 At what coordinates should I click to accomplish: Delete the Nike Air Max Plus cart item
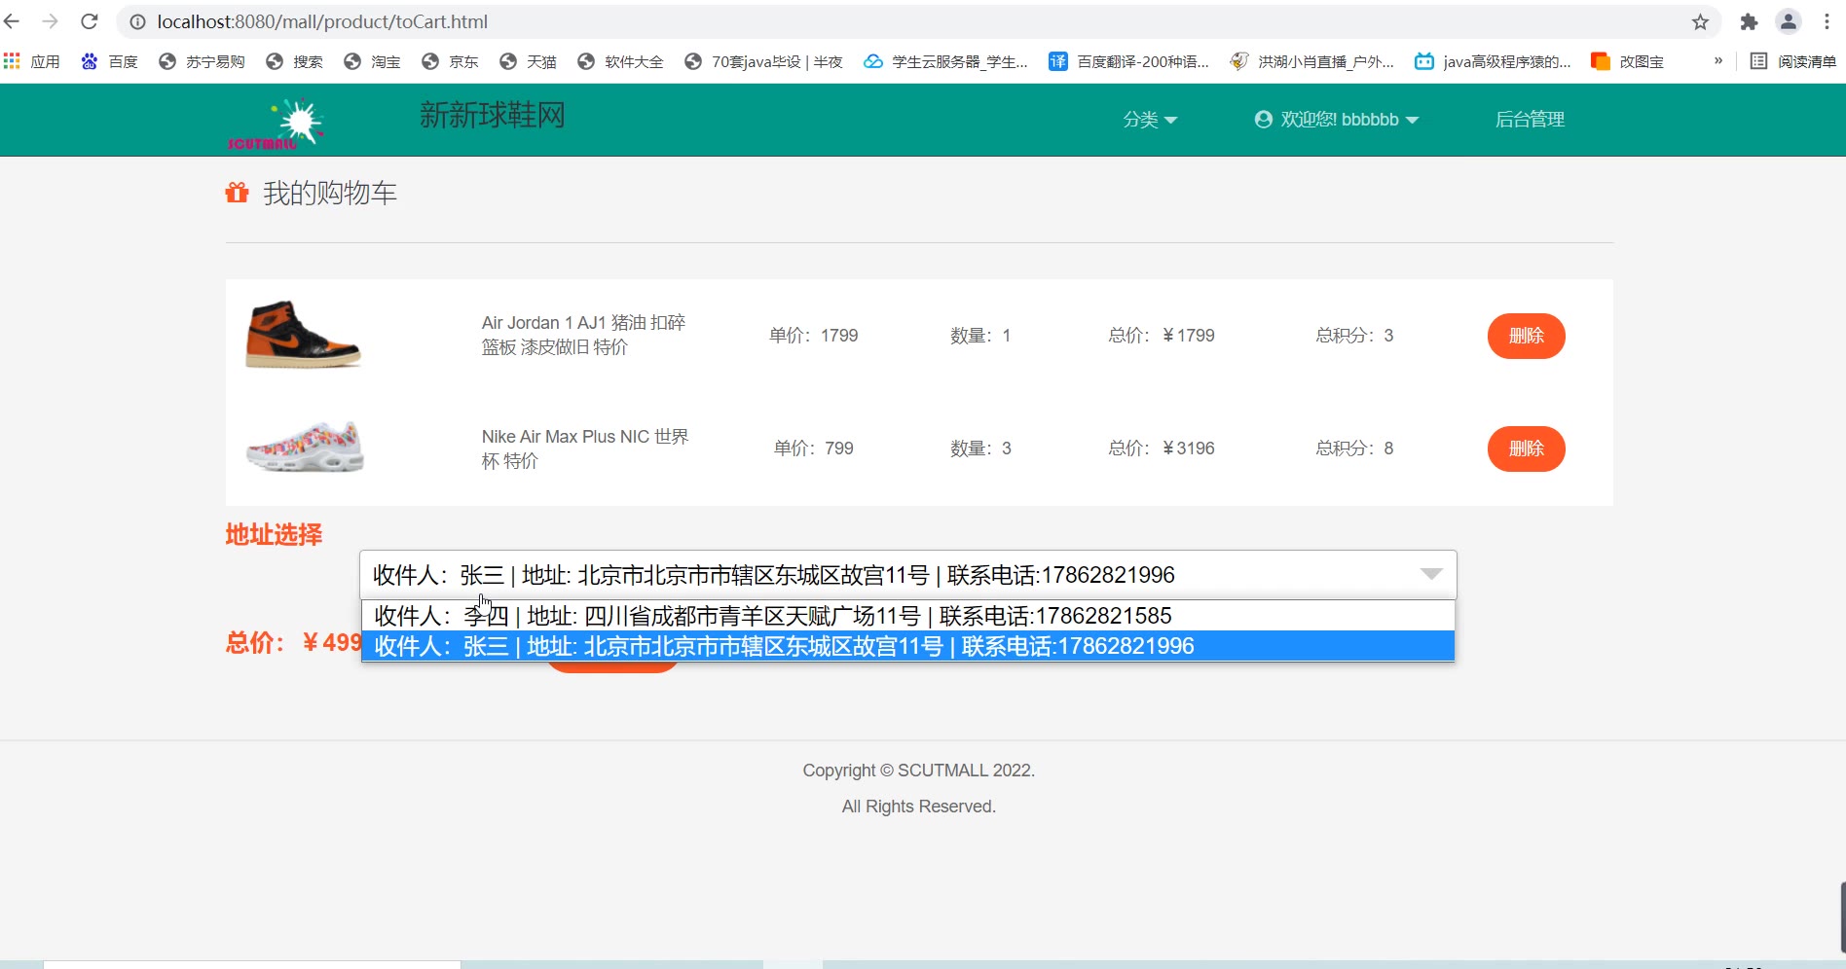[x=1526, y=449]
